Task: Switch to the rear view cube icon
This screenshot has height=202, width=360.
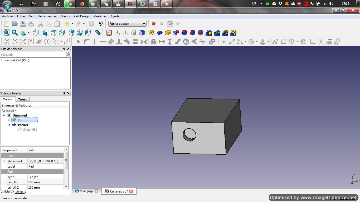Action: click(71, 33)
